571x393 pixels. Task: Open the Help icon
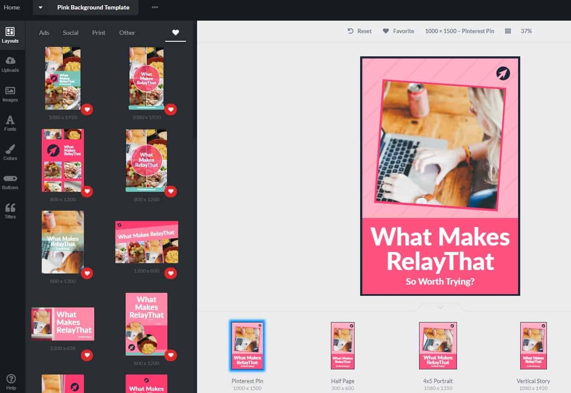(x=11, y=382)
